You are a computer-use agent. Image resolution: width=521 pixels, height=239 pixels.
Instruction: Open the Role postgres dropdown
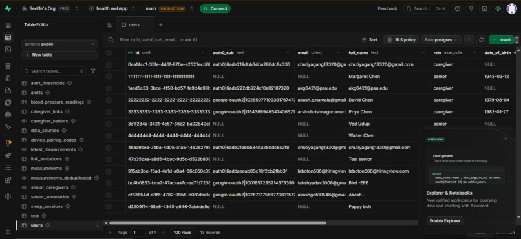(441, 40)
